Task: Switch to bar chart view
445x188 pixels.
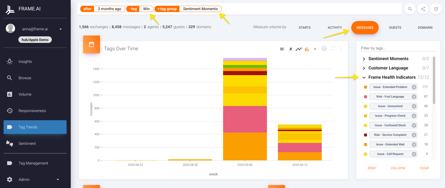Action: tap(307, 49)
